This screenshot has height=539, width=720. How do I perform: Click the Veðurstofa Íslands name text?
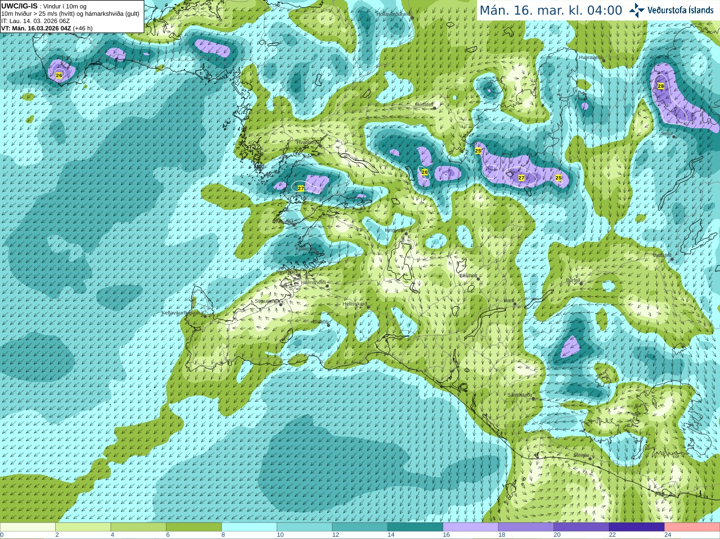(681, 10)
